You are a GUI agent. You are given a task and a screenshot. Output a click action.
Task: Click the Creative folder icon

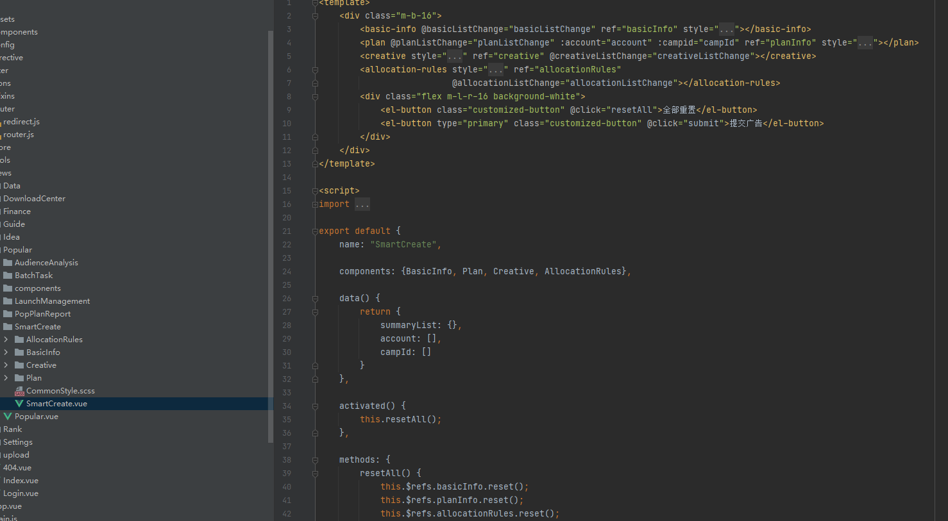[x=19, y=365]
